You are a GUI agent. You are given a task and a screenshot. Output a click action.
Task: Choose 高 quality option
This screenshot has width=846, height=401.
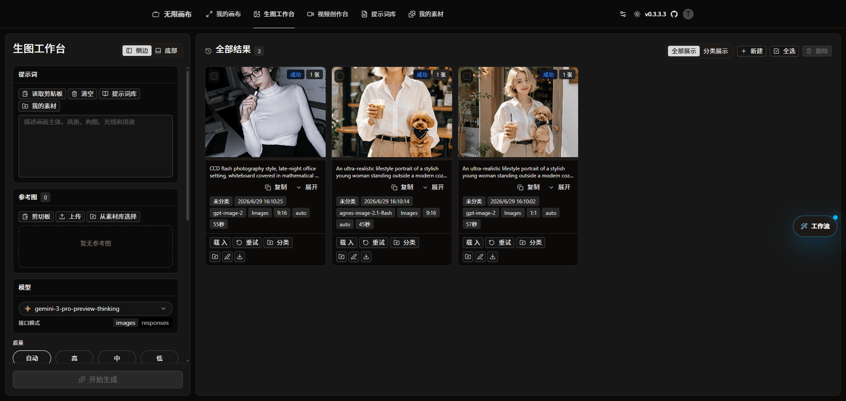74,358
